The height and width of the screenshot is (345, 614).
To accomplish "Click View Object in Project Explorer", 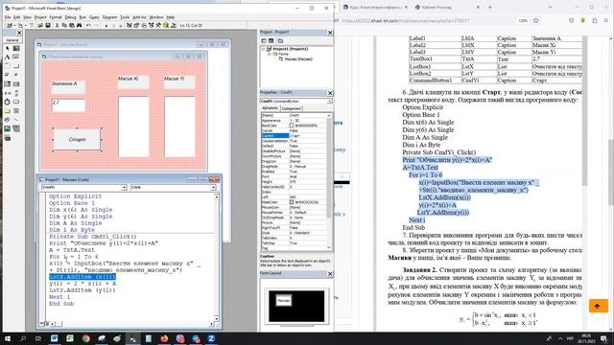I will [x=271, y=40].
